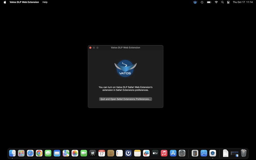Open Contacts from the Dock
Viewport: 256px width, 160px height.
(110, 153)
